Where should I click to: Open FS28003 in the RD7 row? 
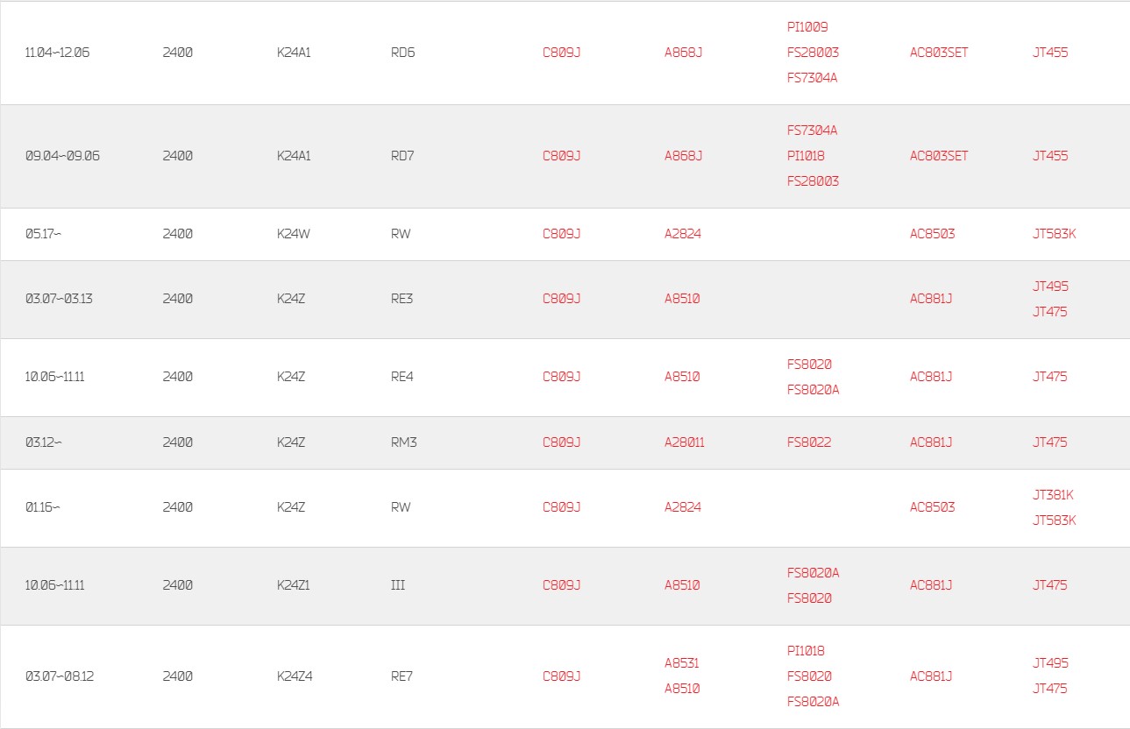(x=813, y=181)
